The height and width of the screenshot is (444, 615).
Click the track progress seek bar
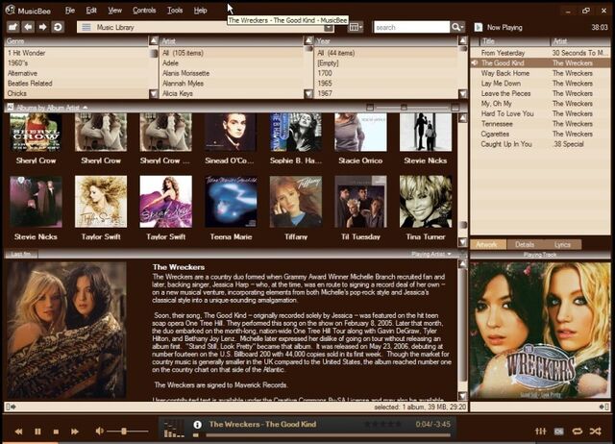(x=328, y=435)
